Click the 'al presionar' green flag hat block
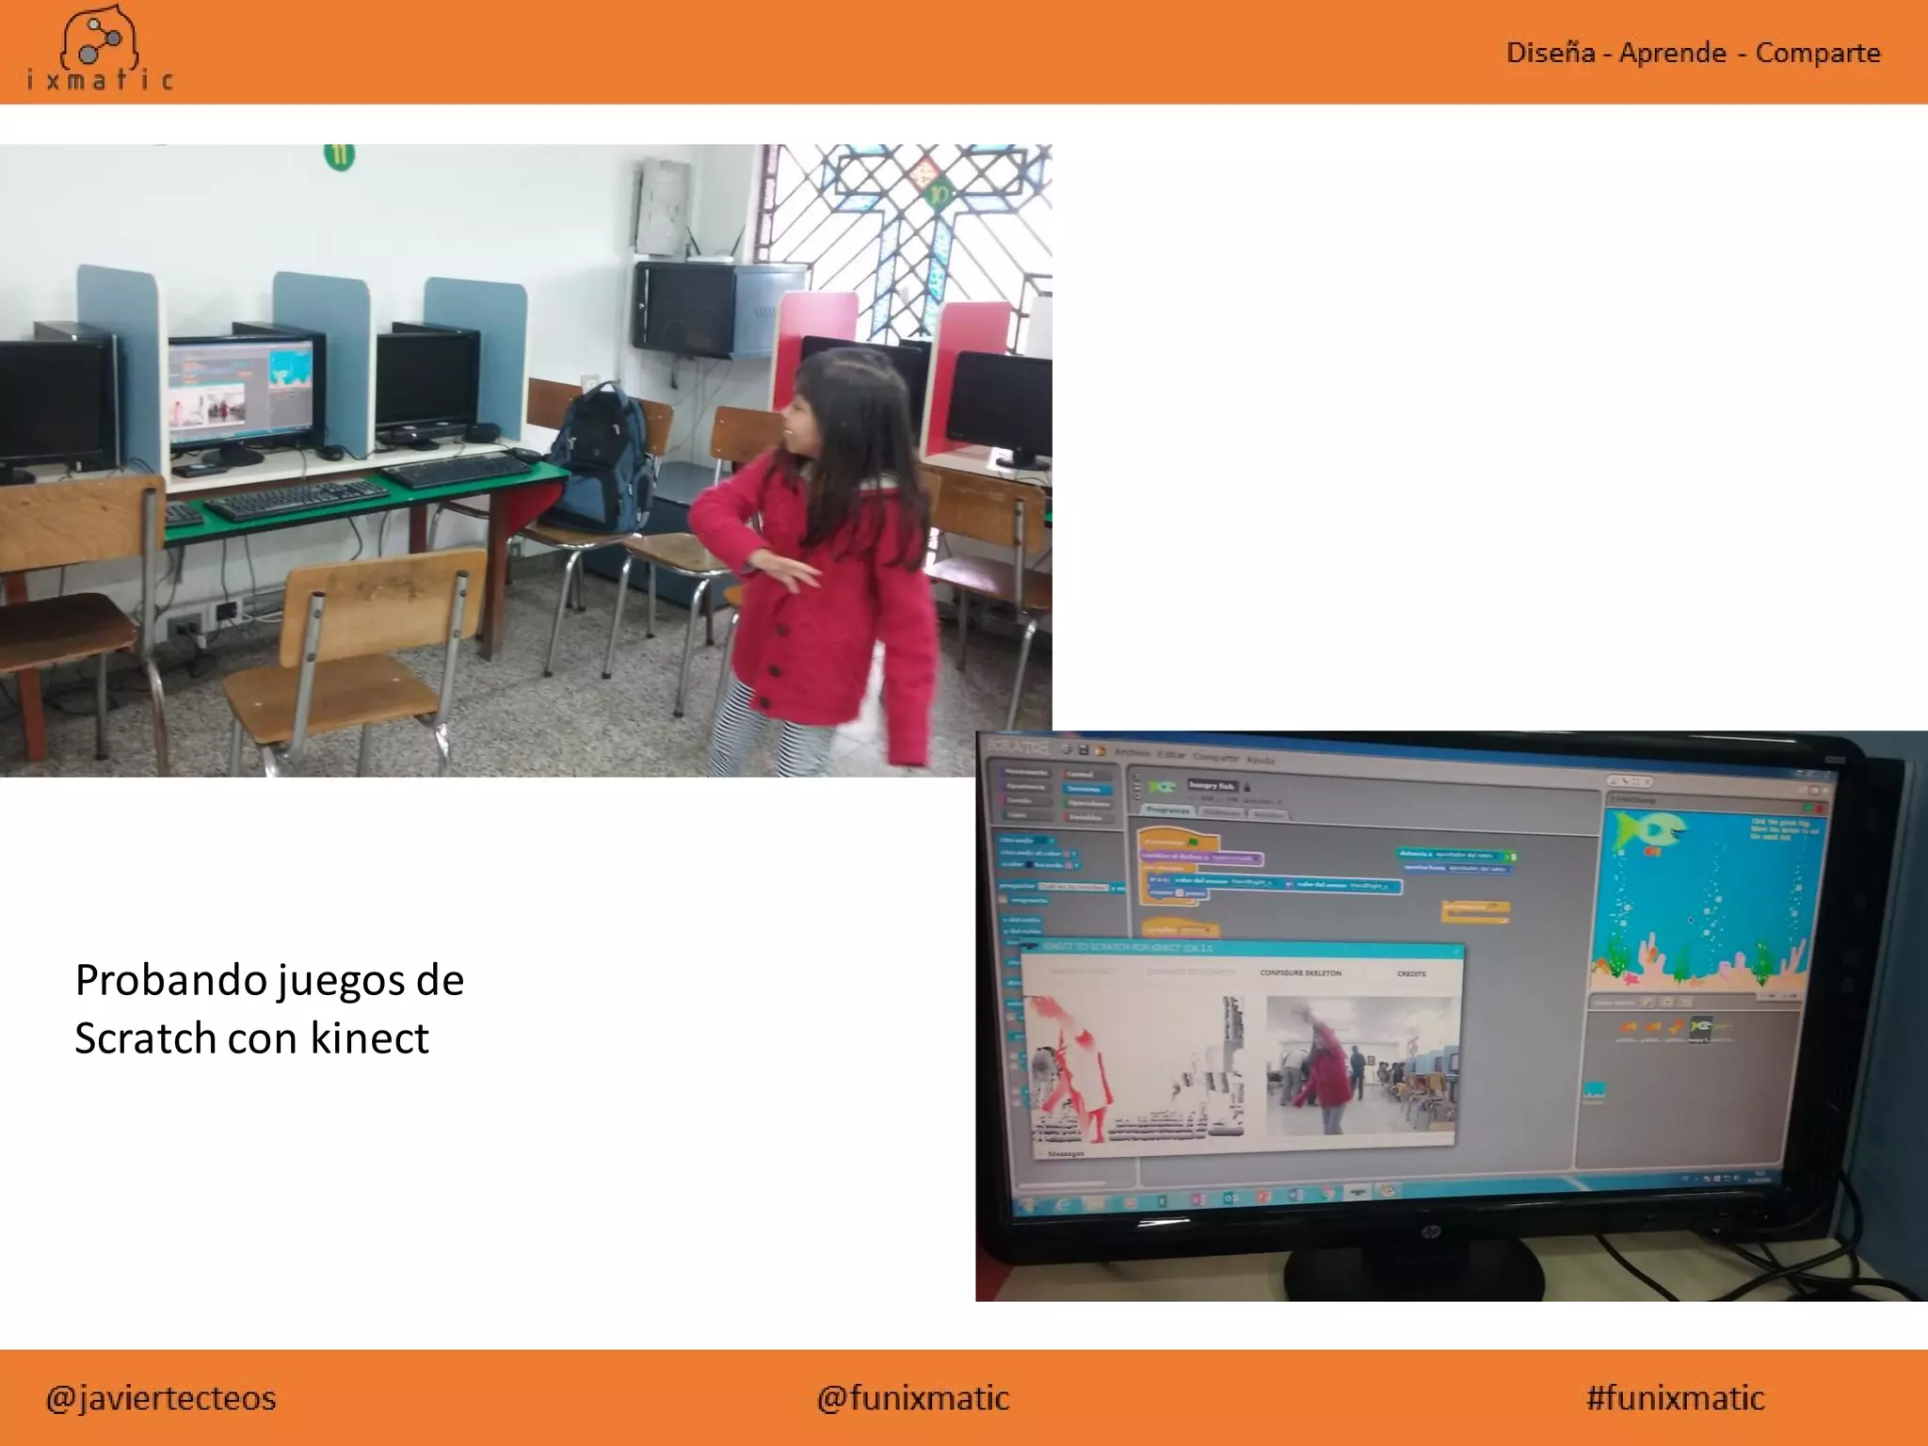1928x1446 pixels. tap(1179, 840)
